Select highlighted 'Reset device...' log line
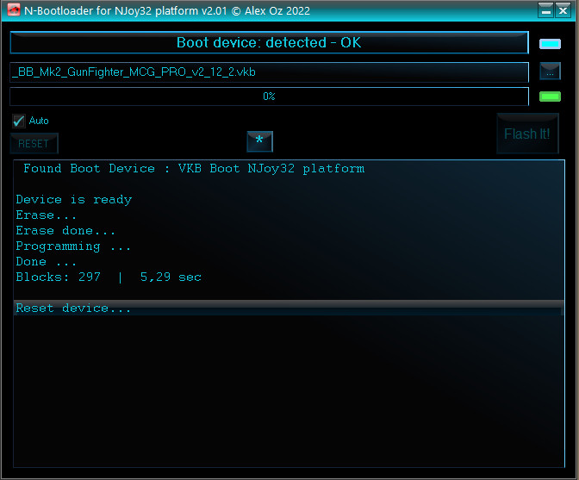This screenshot has height=480, width=579. click(x=289, y=308)
